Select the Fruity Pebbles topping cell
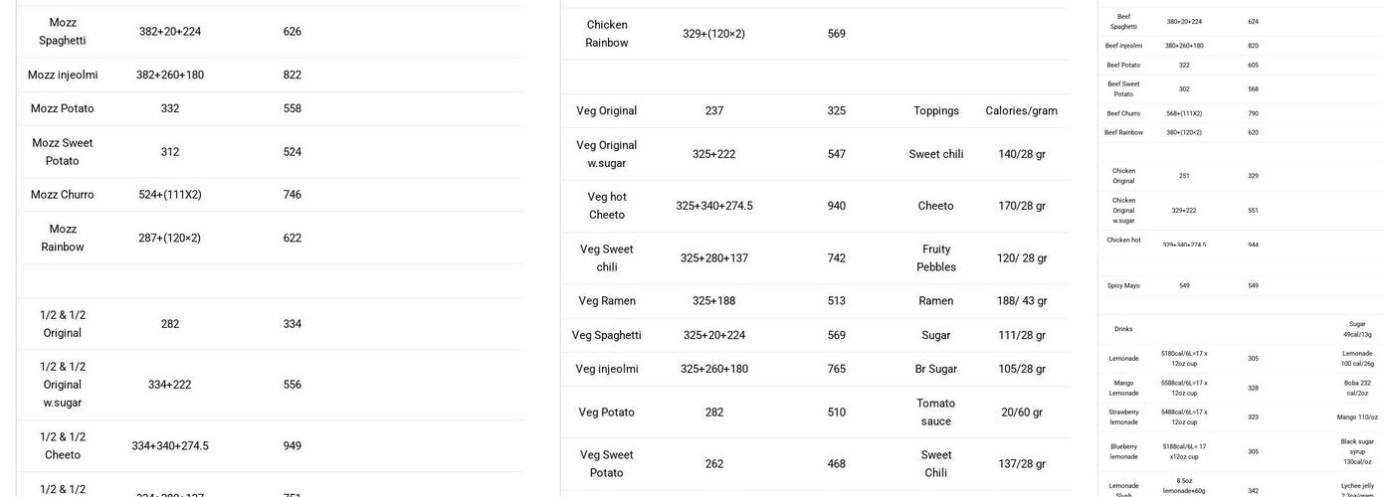 click(x=936, y=258)
